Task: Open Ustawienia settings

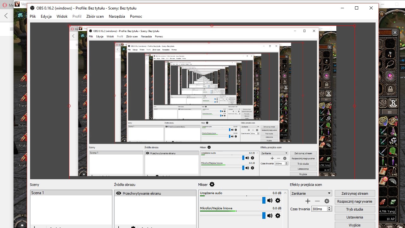Action: click(355, 217)
